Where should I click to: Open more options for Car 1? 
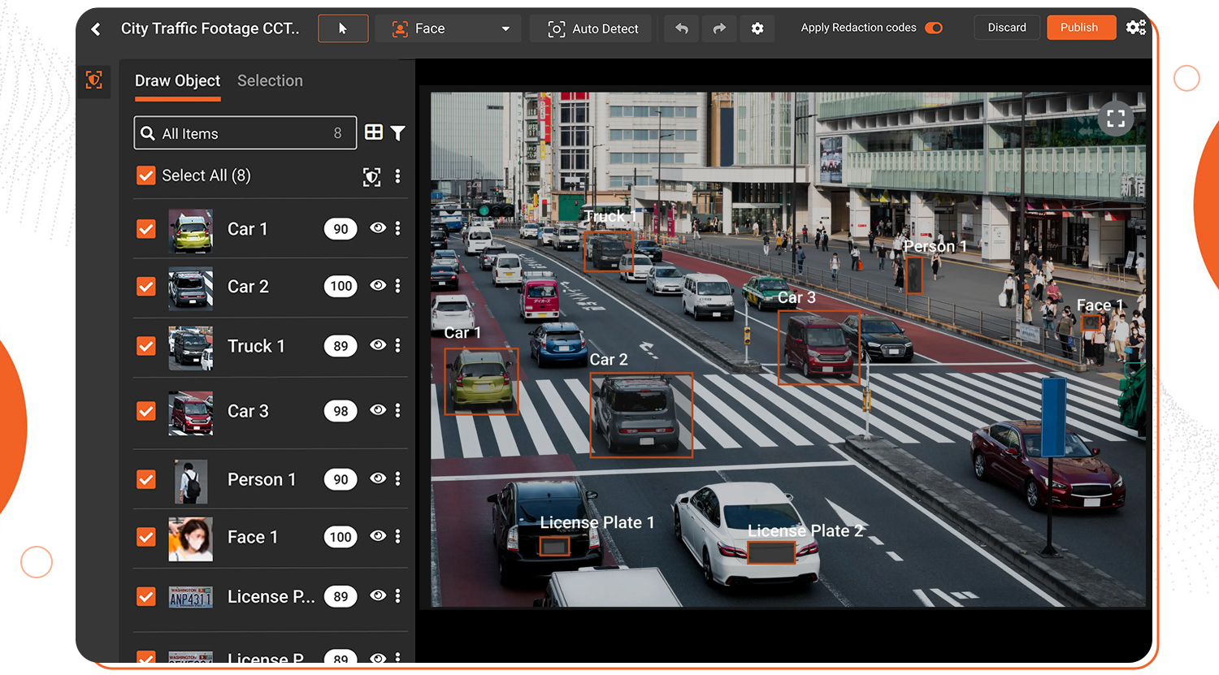pyautogui.click(x=397, y=228)
